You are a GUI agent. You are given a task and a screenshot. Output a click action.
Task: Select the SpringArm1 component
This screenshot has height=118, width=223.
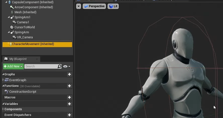[x=22, y=17]
